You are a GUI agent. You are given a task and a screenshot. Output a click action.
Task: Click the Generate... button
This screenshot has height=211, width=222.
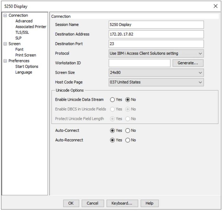pyautogui.click(x=188, y=63)
